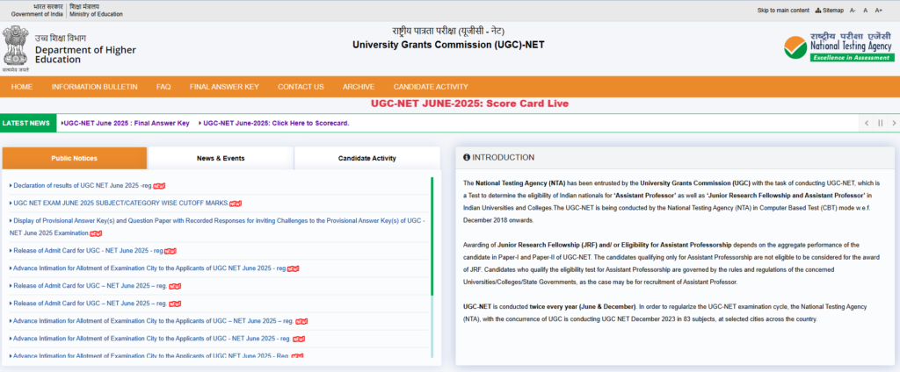Click new badge beside Declaration of results
The image size is (900, 372).
[x=160, y=186]
